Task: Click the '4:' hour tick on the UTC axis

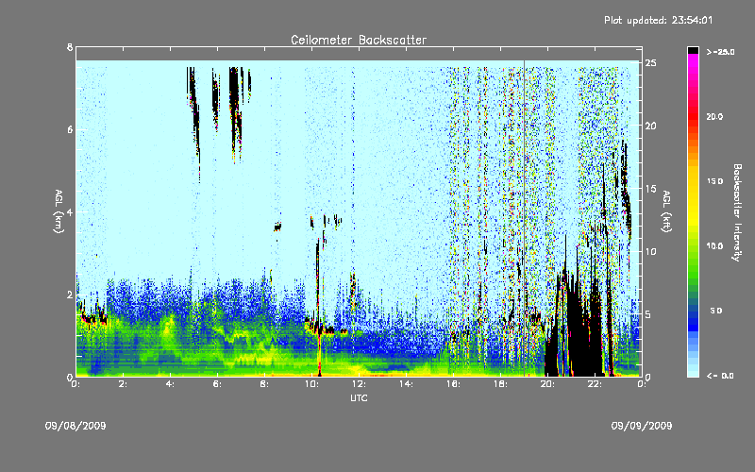Action: click(170, 384)
